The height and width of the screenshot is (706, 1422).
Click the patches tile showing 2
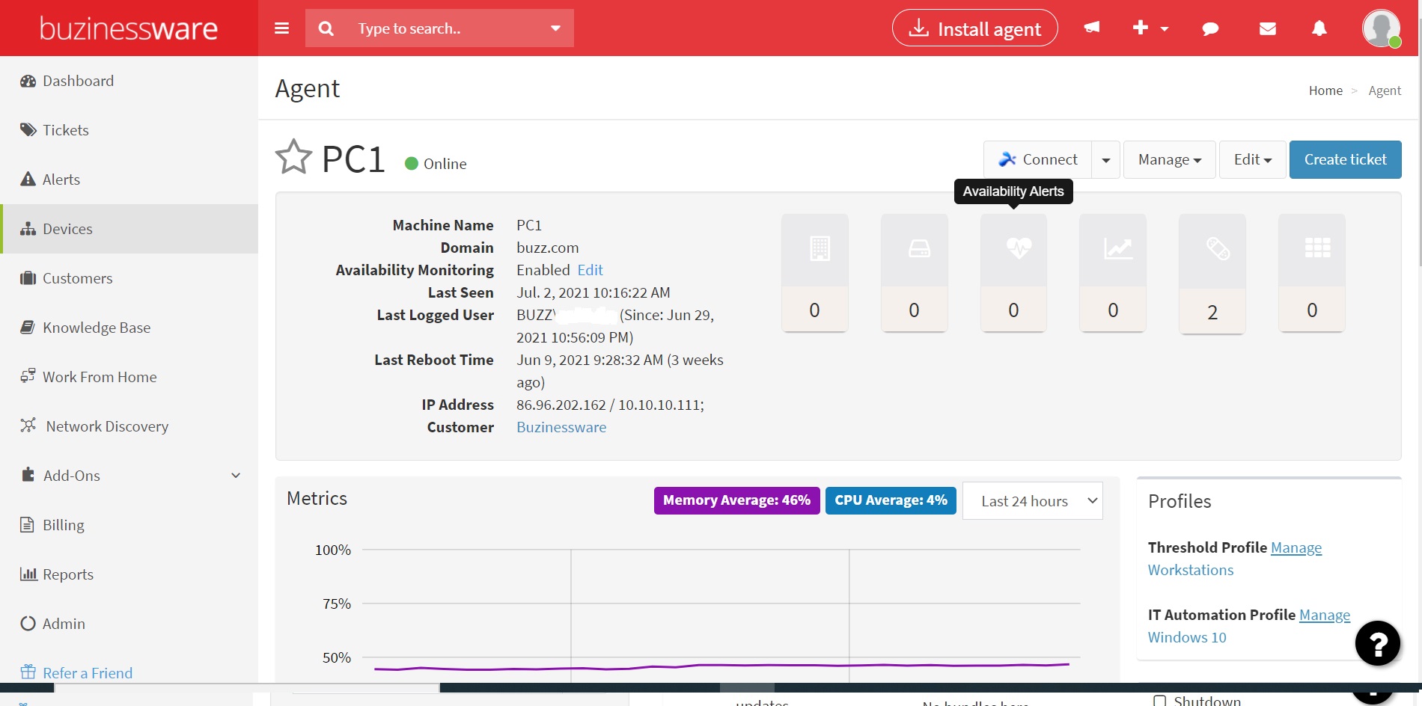pos(1212,273)
